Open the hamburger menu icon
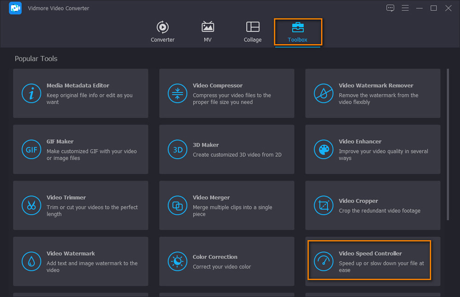The width and height of the screenshot is (460, 297). [x=405, y=8]
